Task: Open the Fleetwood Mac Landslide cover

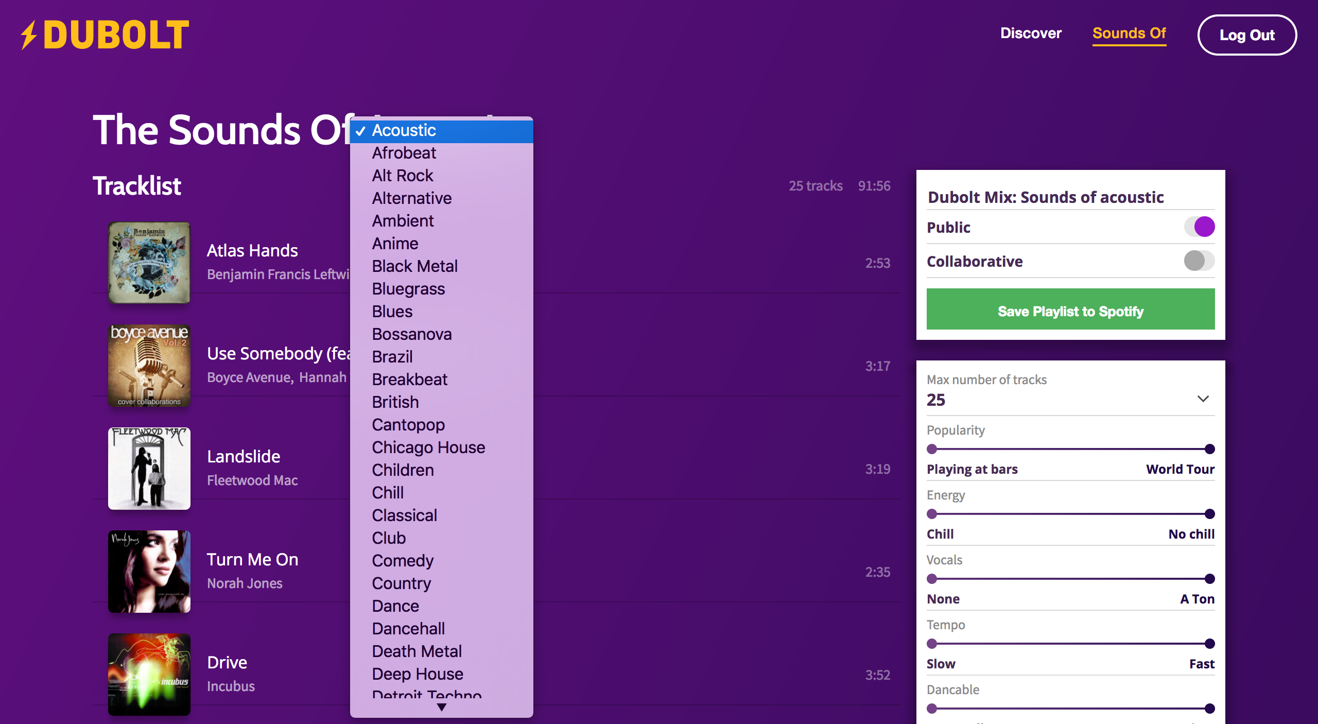Action: pos(149,468)
